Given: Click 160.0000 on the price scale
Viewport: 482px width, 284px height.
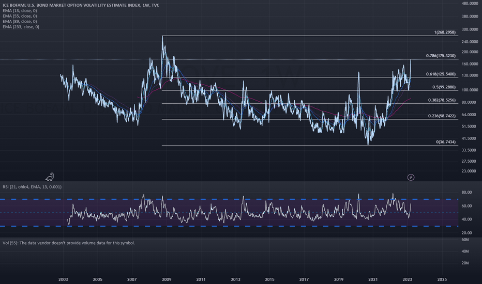Looking at the screenshot, I should [470, 64].
